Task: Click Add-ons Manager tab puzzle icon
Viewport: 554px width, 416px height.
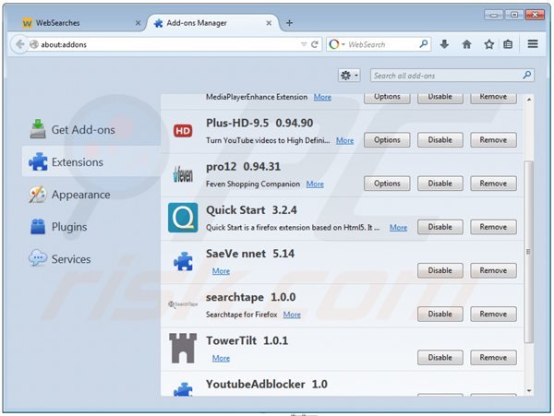Action: [159, 23]
